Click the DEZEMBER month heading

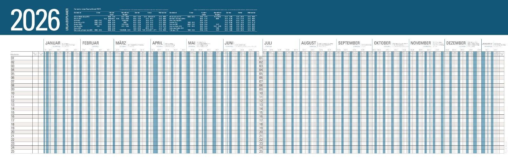456,43
